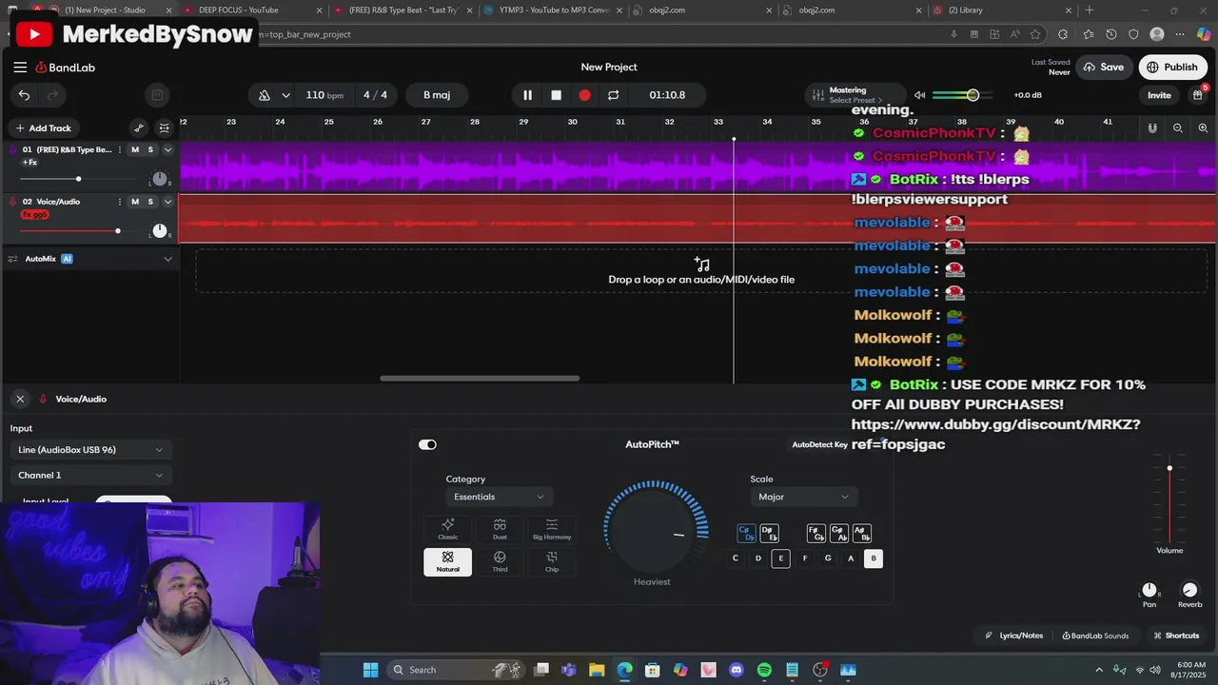Toggle loop cycle mode

point(613,95)
